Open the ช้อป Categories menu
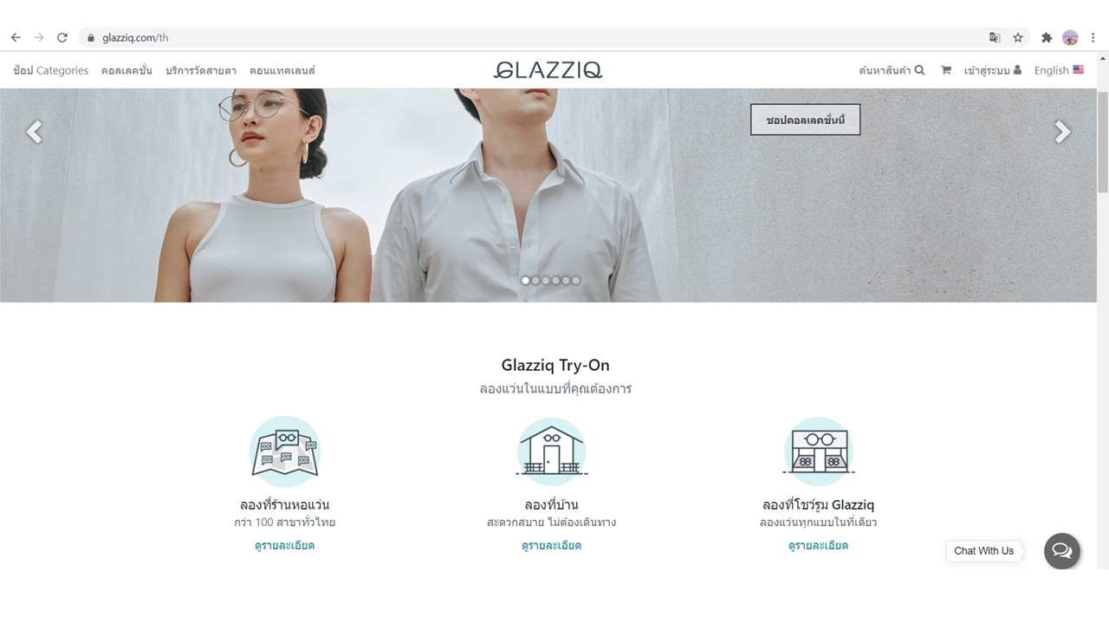Viewport: 1109px width, 624px height. pos(51,70)
